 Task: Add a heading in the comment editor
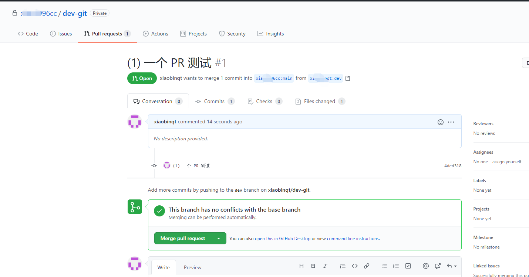click(301, 266)
